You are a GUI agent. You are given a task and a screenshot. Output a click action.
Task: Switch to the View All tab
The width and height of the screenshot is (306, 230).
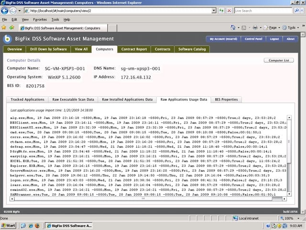(x=81, y=49)
